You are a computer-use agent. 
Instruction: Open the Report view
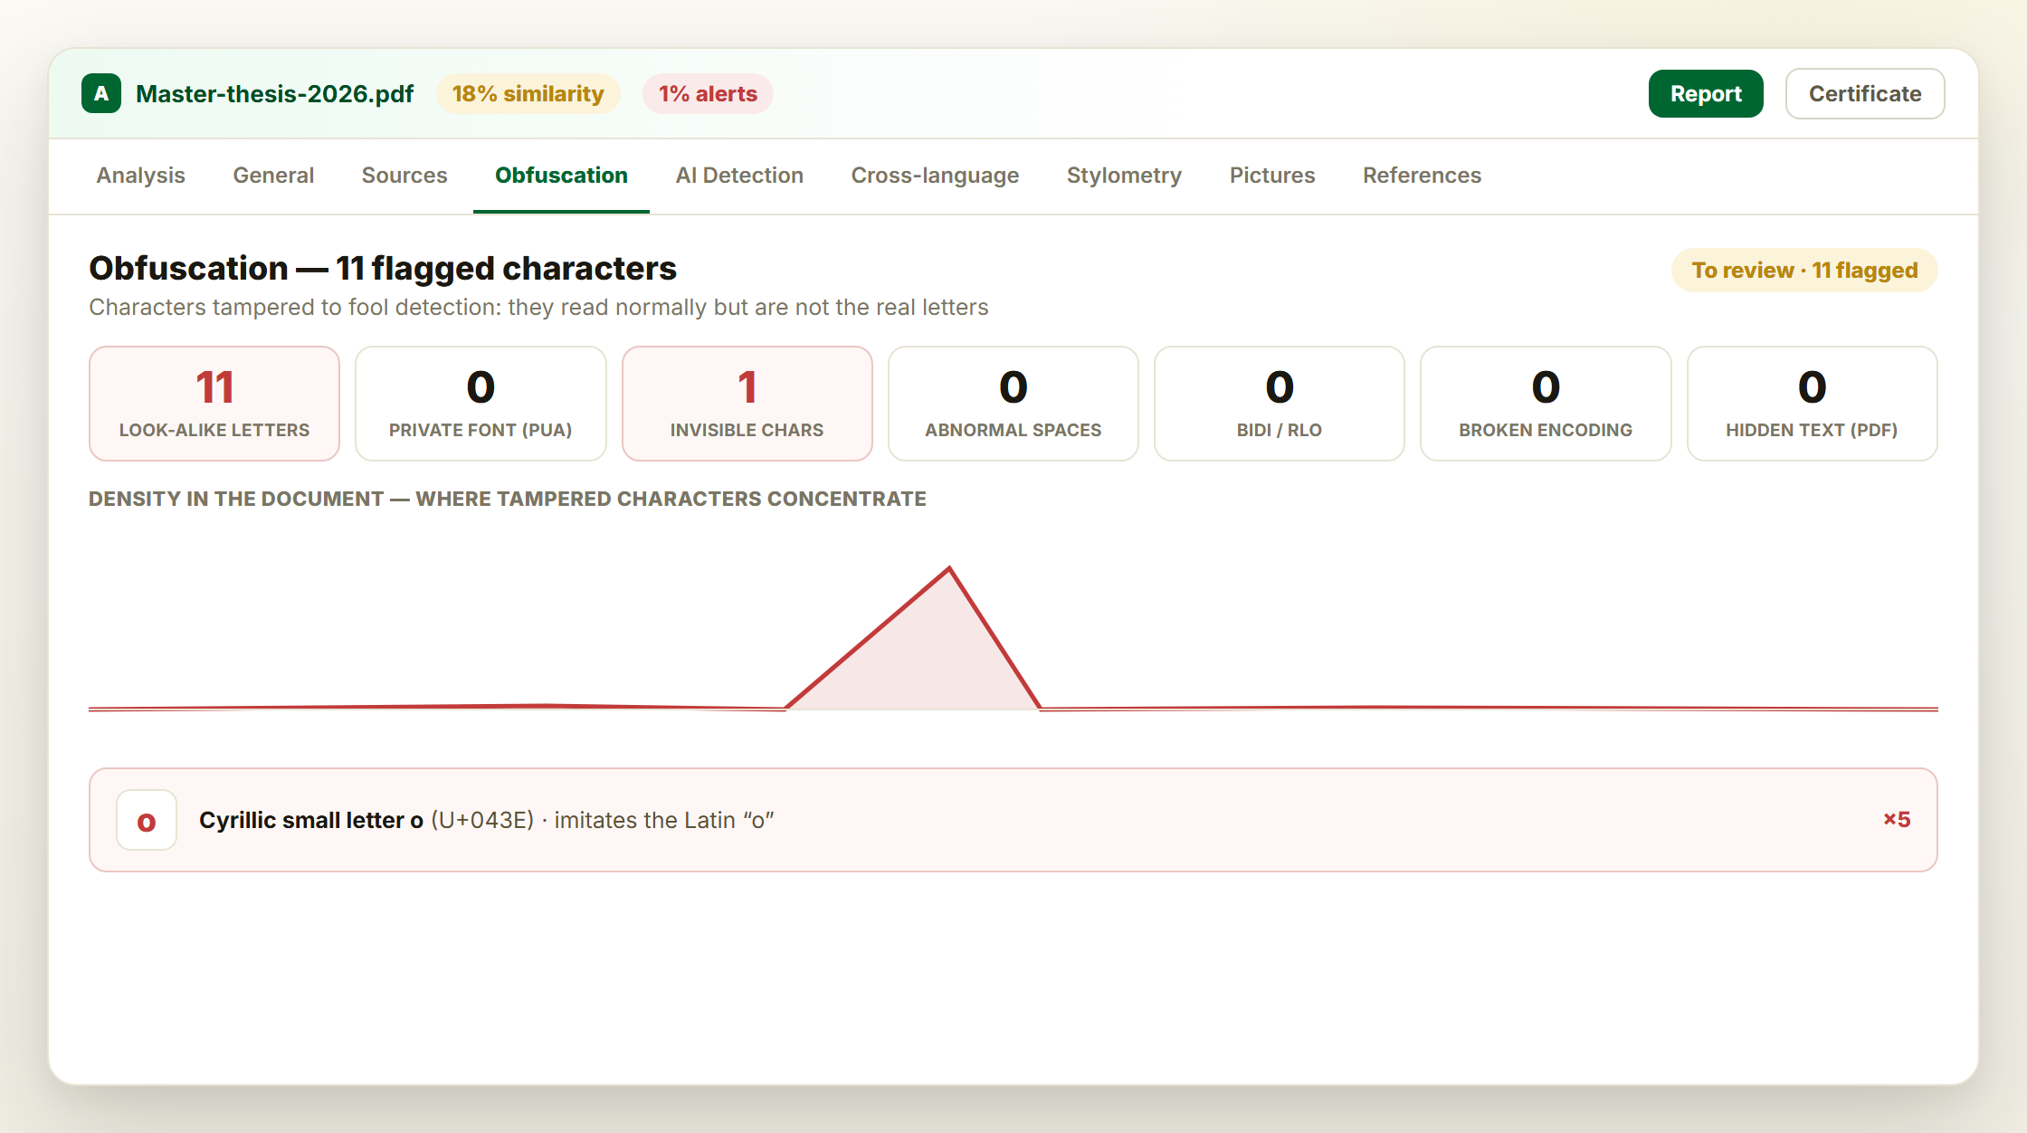1706,94
